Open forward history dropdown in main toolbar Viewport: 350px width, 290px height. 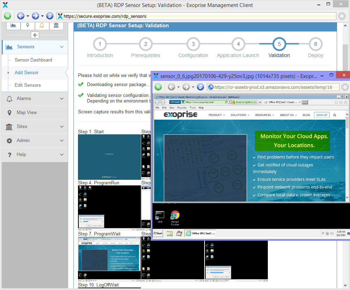pyautogui.click(x=42, y=16)
